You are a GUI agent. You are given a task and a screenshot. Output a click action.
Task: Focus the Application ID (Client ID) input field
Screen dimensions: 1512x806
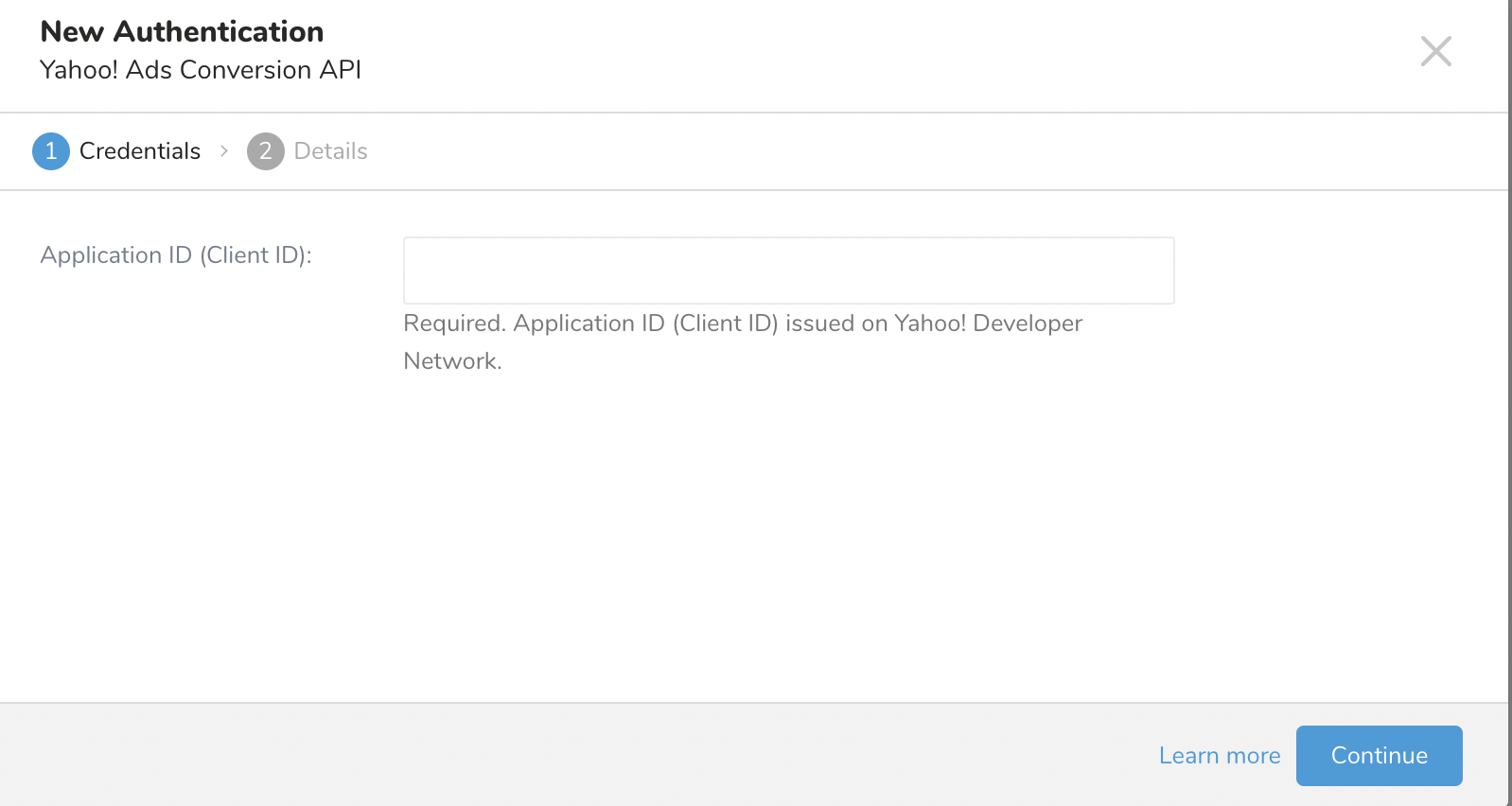788,271
